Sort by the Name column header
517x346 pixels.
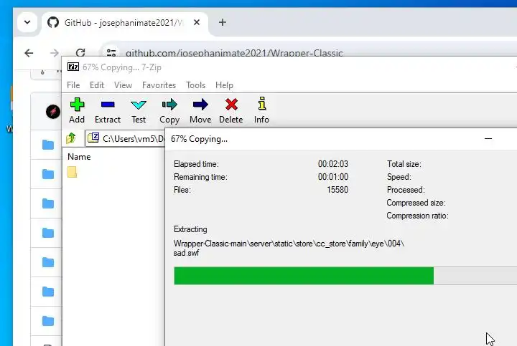[x=79, y=157]
